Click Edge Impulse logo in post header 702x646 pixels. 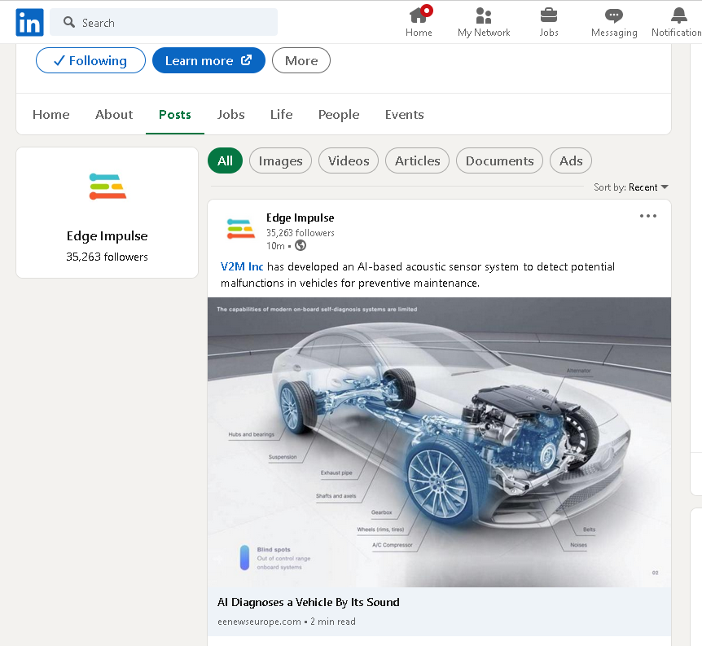(x=240, y=231)
